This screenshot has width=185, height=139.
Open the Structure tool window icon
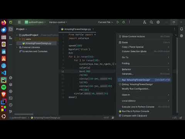11,38
